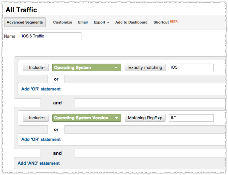Image resolution: width=228 pixels, height=175 pixels.
Task: Click Add 'AND' statement link
Action: coord(39,163)
